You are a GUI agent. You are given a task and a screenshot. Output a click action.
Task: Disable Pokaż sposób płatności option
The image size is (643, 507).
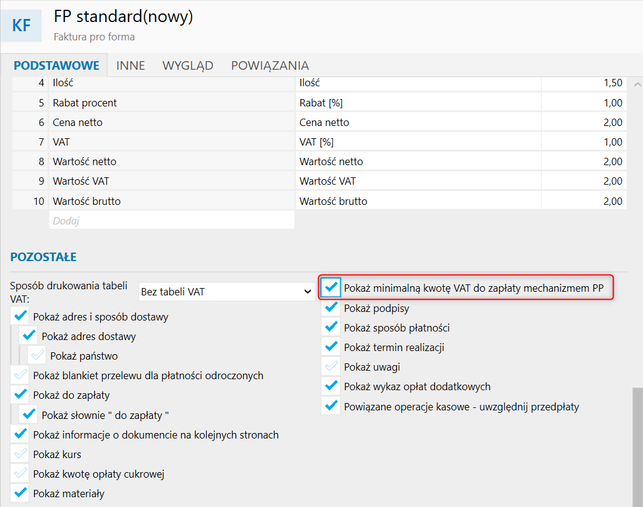tap(331, 328)
